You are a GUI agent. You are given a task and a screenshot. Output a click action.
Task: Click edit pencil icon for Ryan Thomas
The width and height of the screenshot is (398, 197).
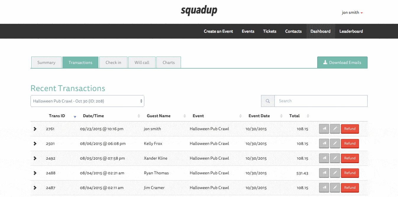click(x=335, y=173)
